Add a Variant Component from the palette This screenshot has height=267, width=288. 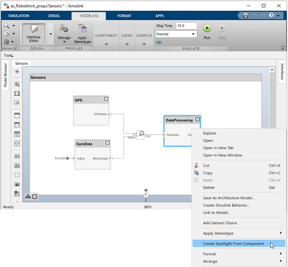pos(17,134)
